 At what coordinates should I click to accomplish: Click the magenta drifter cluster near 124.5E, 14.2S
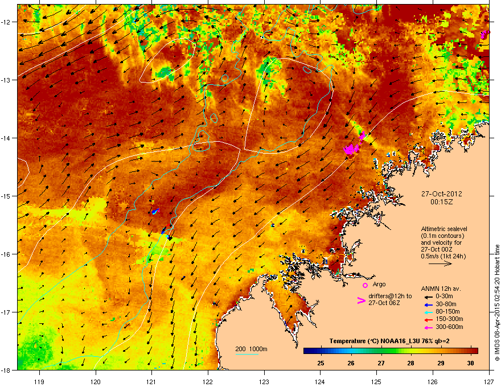351,149
